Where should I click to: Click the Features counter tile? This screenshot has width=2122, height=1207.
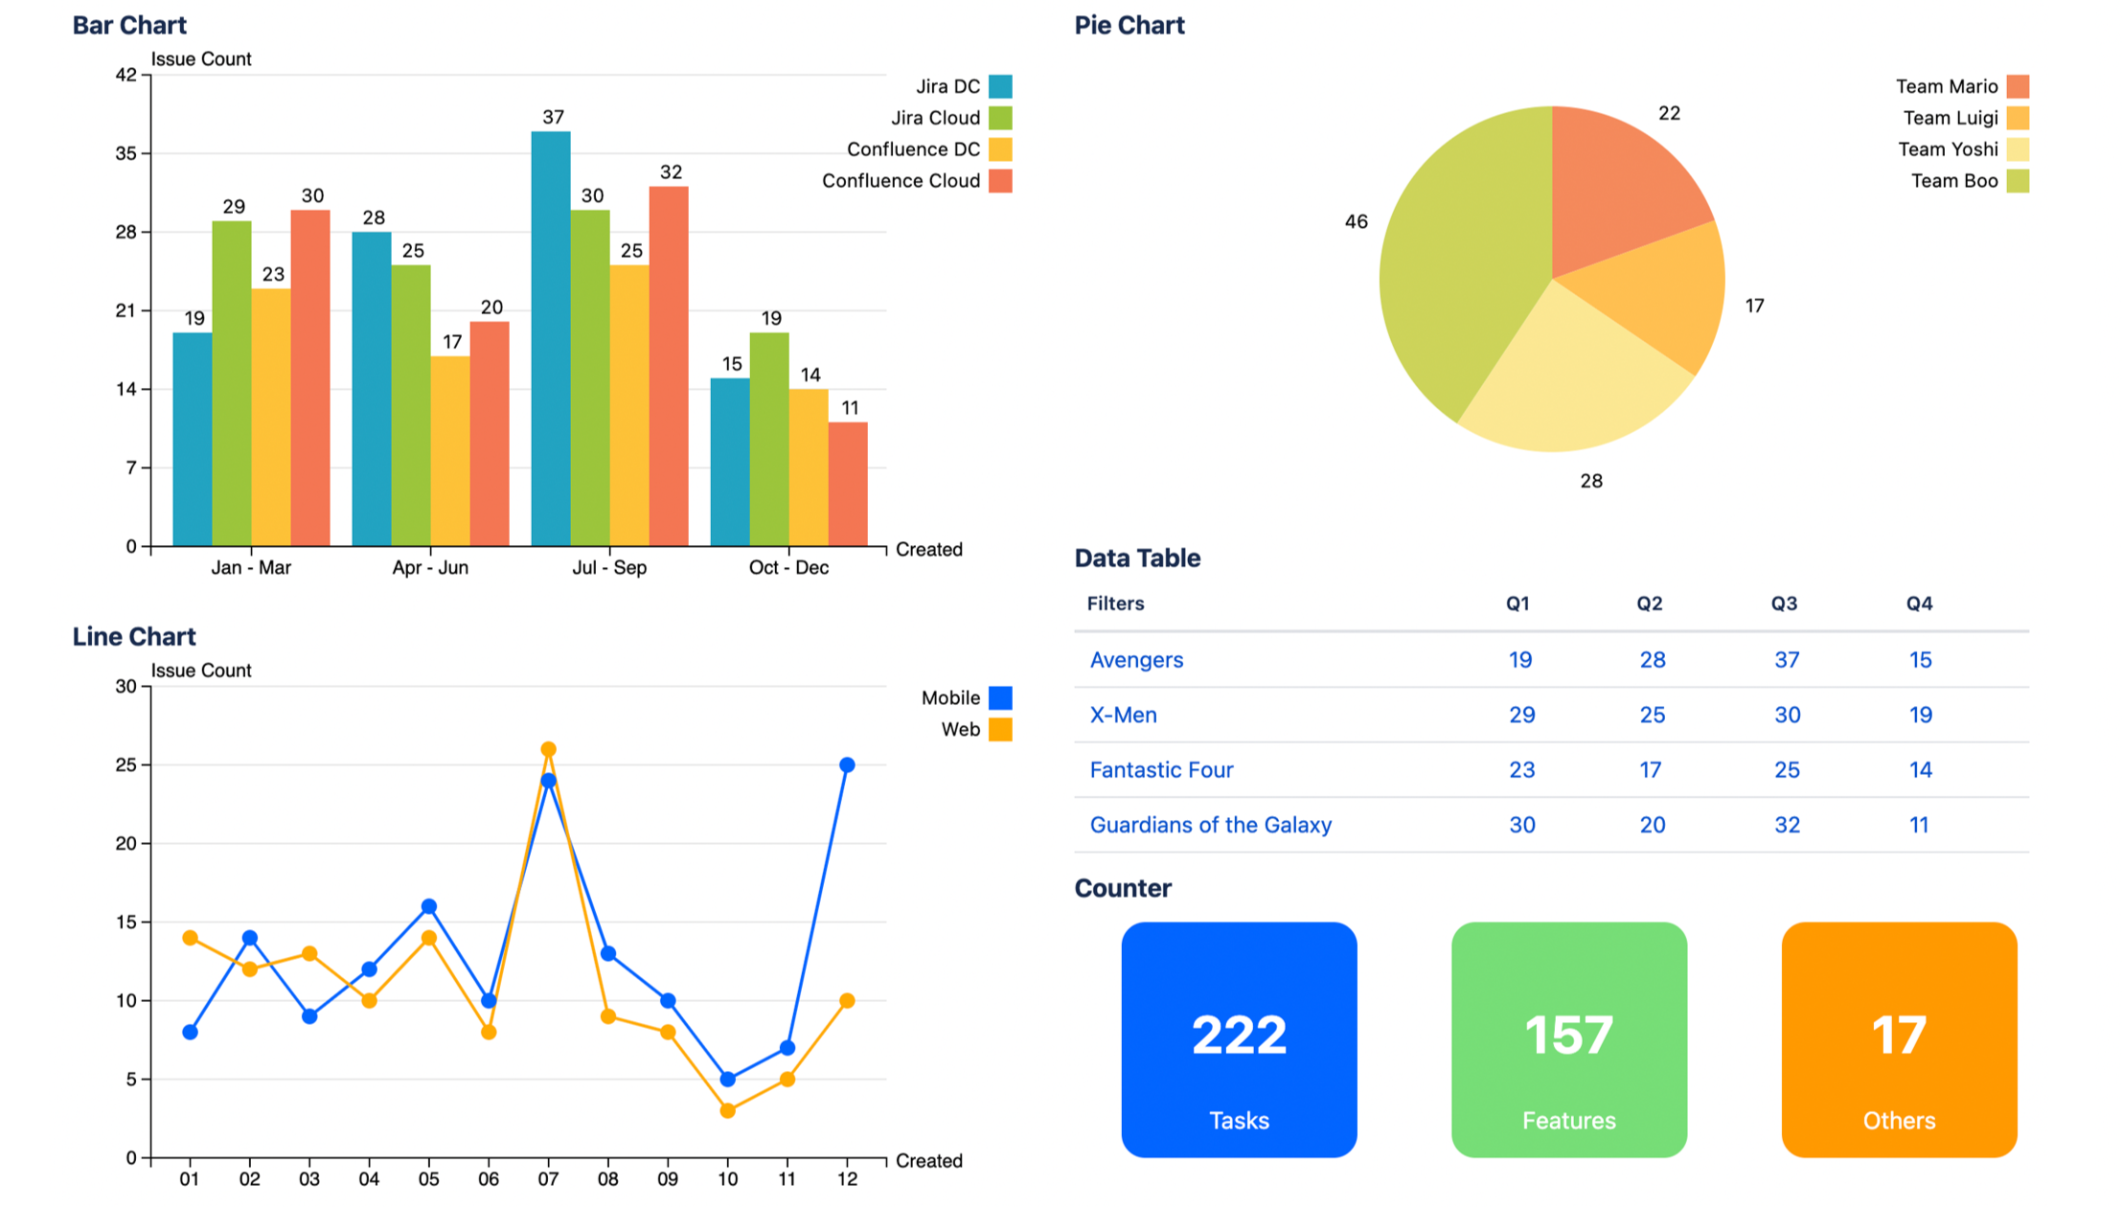coord(1568,1039)
